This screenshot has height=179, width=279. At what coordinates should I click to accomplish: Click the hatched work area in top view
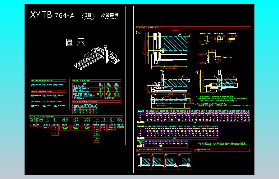(x=175, y=43)
